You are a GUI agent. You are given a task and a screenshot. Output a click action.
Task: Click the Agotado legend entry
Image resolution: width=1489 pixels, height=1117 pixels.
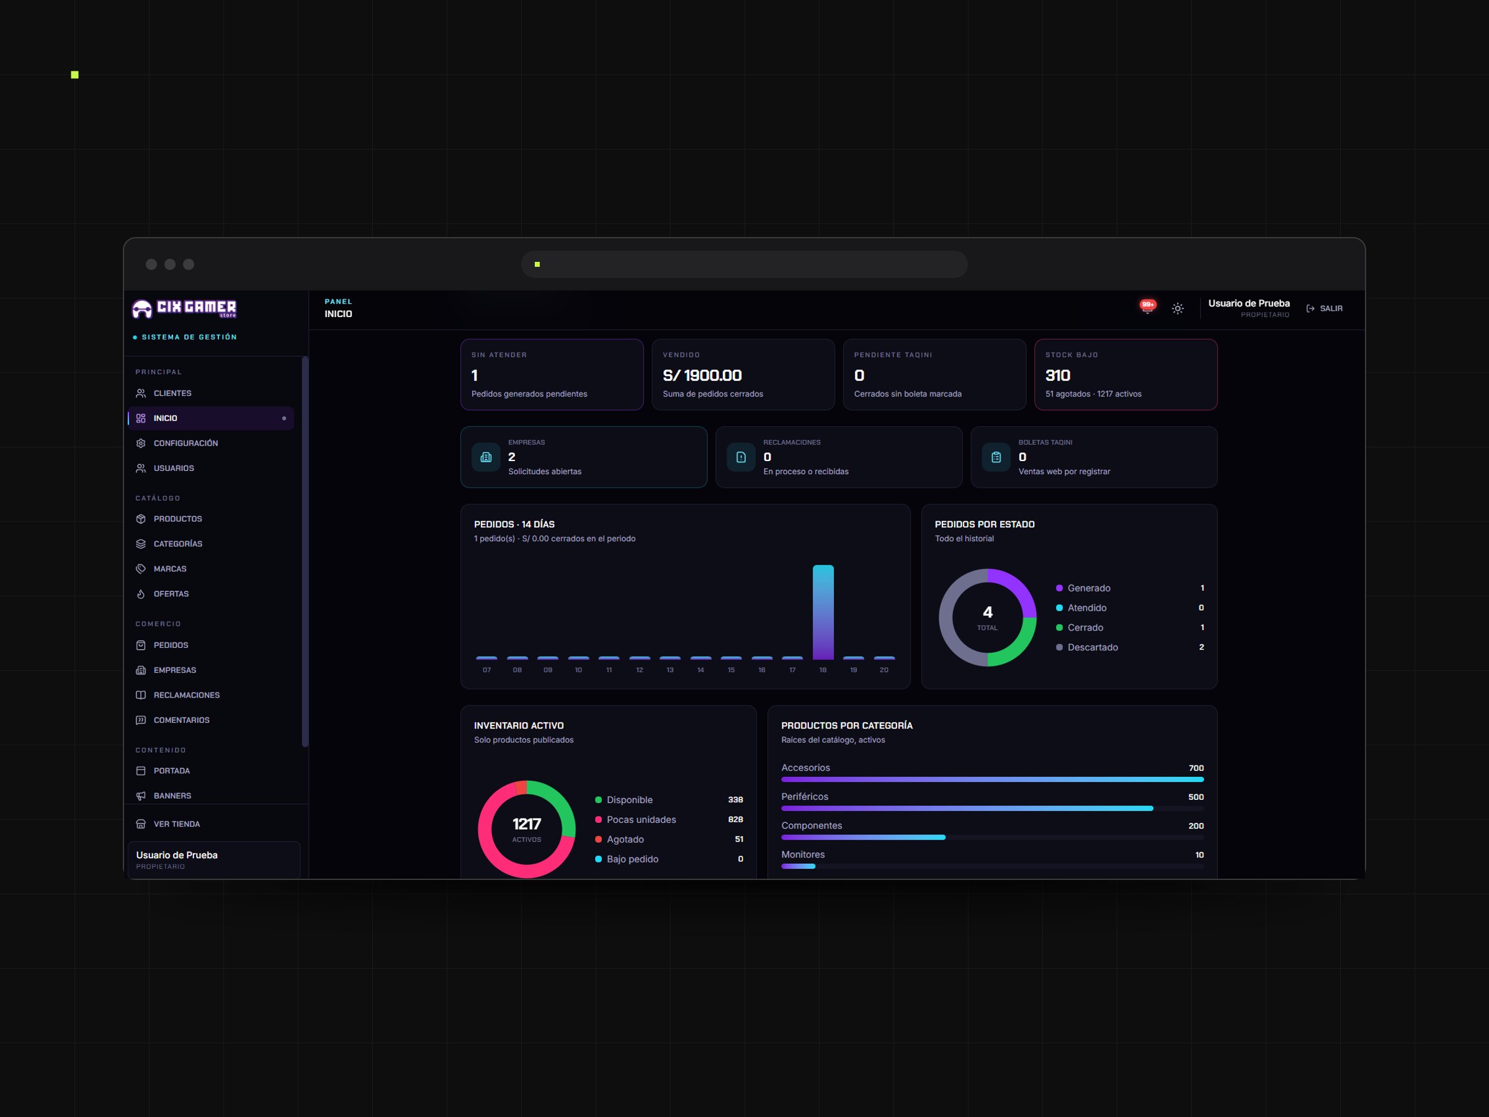pyautogui.click(x=669, y=839)
